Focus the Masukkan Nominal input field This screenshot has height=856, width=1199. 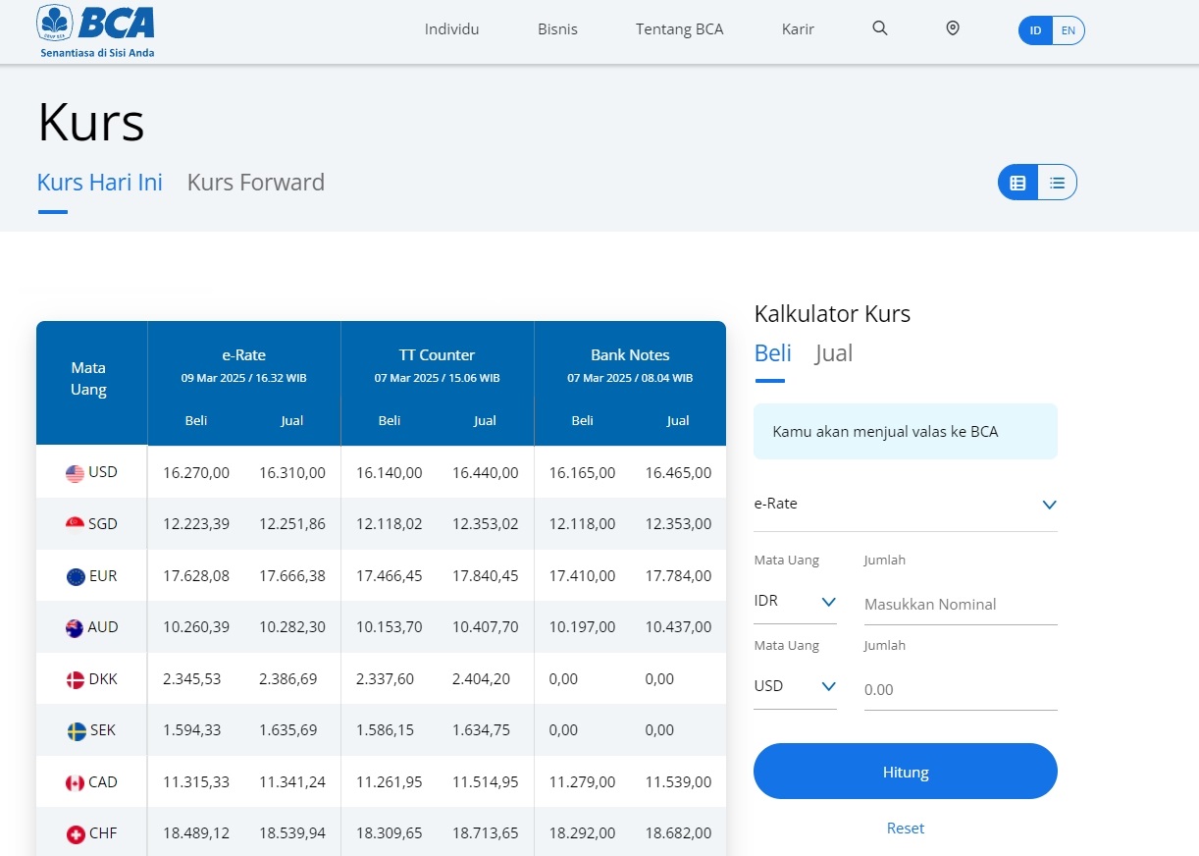(960, 605)
